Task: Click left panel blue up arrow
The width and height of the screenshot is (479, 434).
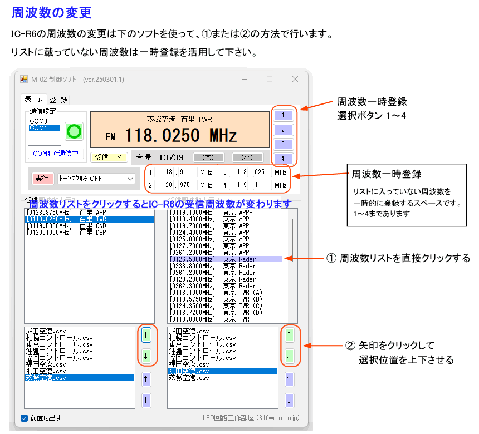Action: pos(145,379)
